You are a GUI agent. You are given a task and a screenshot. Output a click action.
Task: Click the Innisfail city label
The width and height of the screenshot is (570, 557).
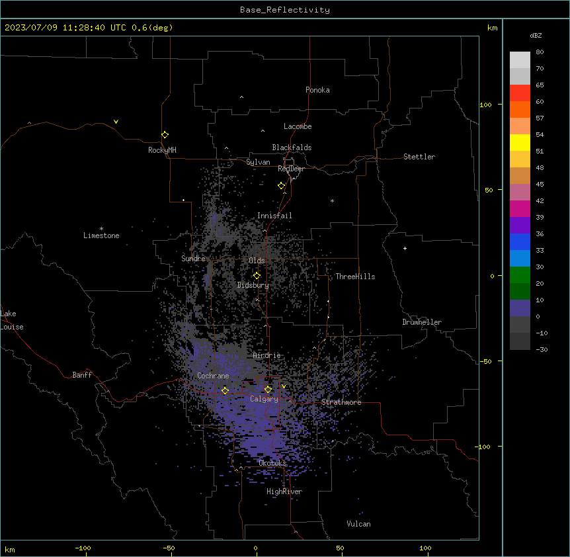click(x=274, y=216)
